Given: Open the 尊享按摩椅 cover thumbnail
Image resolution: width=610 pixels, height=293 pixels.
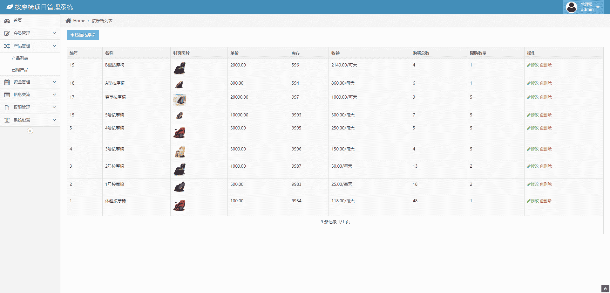Looking at the screenshot, I should click(x=180, y=100).
